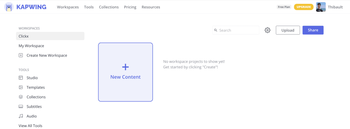Click the New Content label text
350x129 pixels.
pyautogui.click(x=125, y=77)
